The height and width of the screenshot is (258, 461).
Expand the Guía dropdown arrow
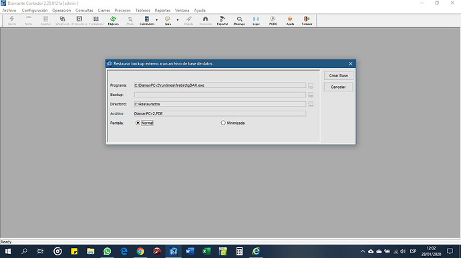pyautogui.click(x=178, y=20)
